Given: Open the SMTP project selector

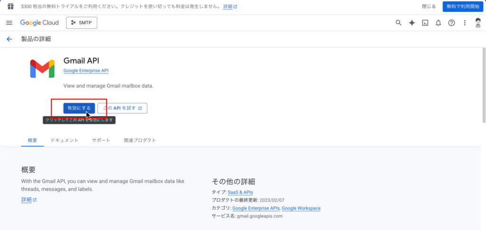Looking at the screenshot, I should point(82,23).
